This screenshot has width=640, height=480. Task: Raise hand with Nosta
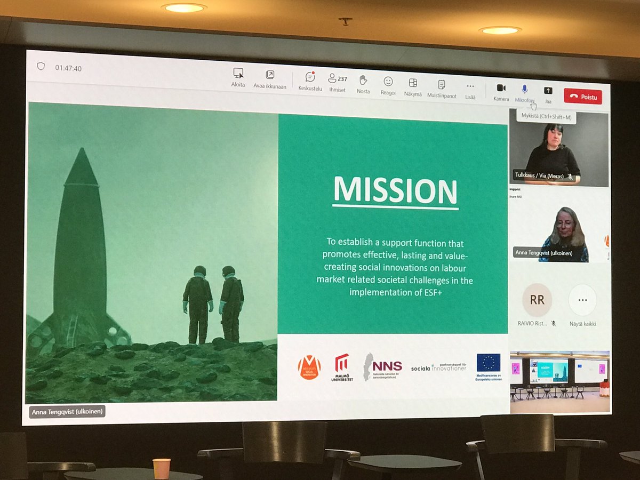point(363,84)
